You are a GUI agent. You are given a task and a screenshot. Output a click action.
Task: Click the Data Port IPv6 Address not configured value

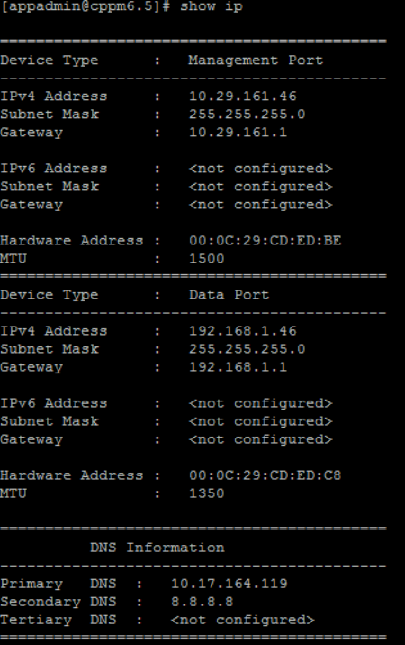[x=261, y=403]
